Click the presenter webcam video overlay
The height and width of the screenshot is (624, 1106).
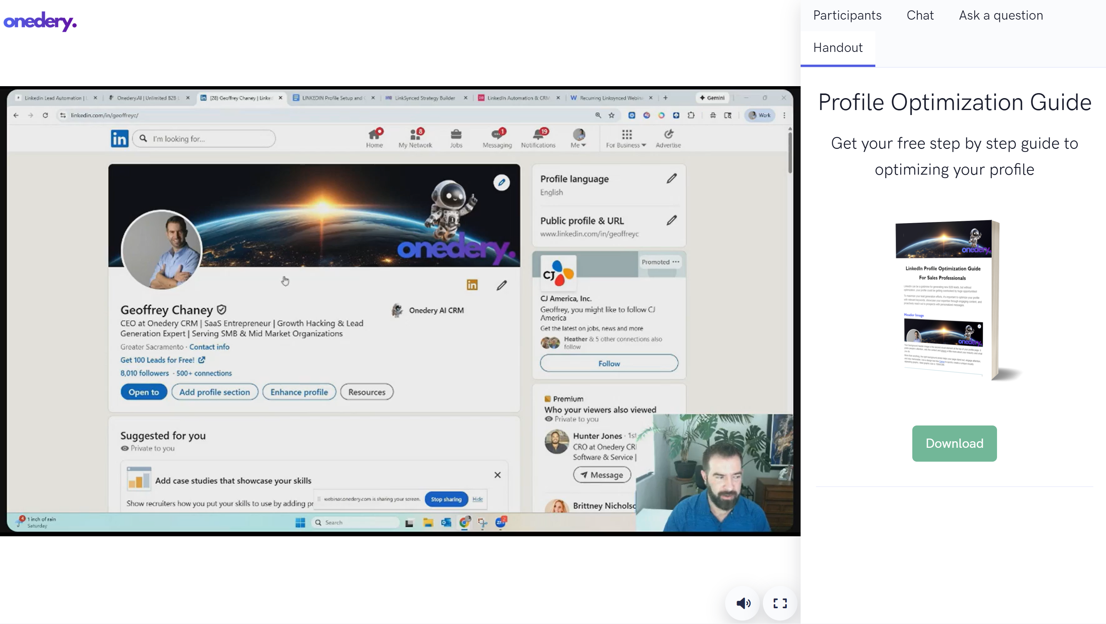[x=714, y=472]
